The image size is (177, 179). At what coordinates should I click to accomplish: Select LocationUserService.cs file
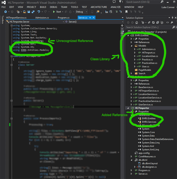(150, 98)
